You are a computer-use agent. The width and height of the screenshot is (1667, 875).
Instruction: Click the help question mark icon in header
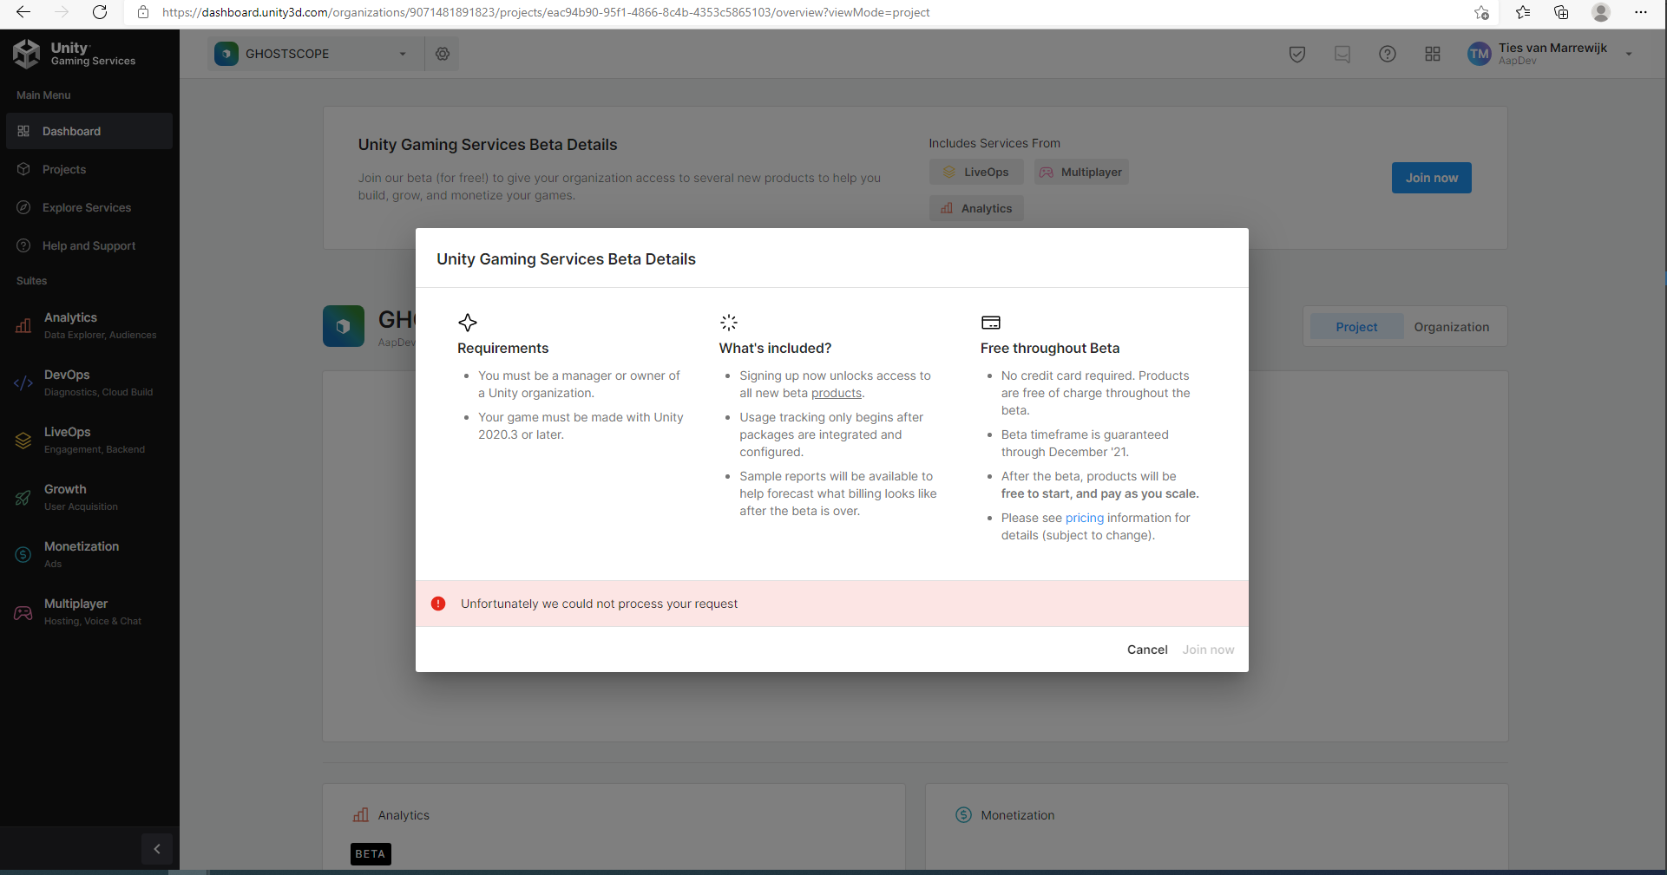pos(1388,54)
